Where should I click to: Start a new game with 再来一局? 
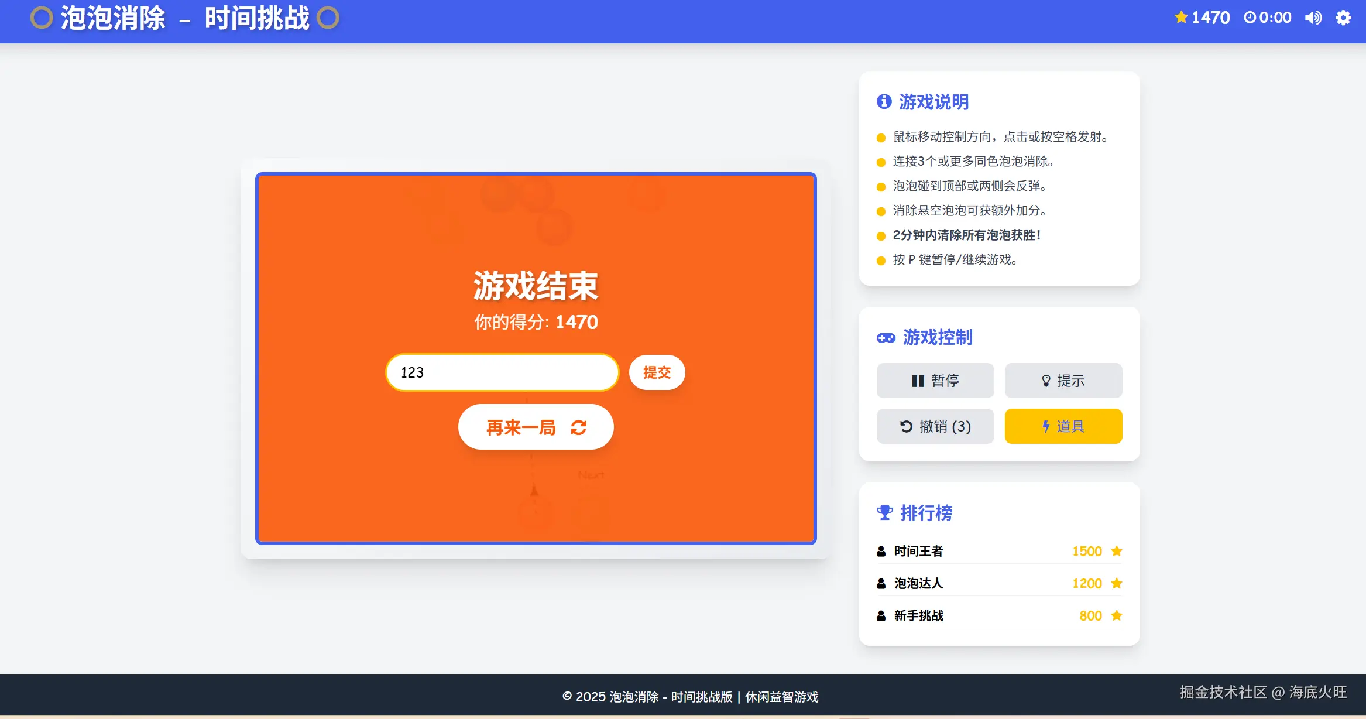point(535,427)
